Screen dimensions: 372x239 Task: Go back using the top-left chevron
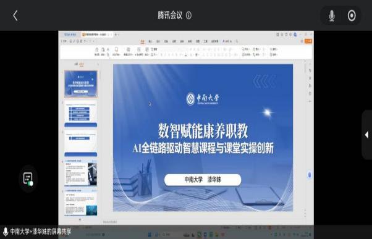15,15
